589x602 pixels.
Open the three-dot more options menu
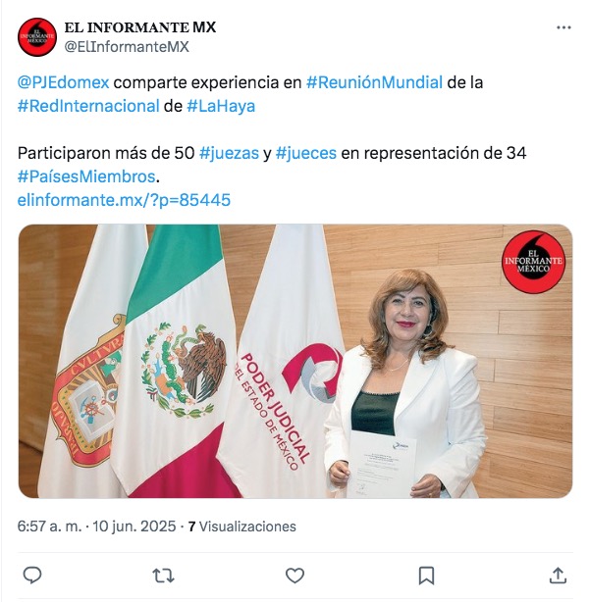[563, 27]
